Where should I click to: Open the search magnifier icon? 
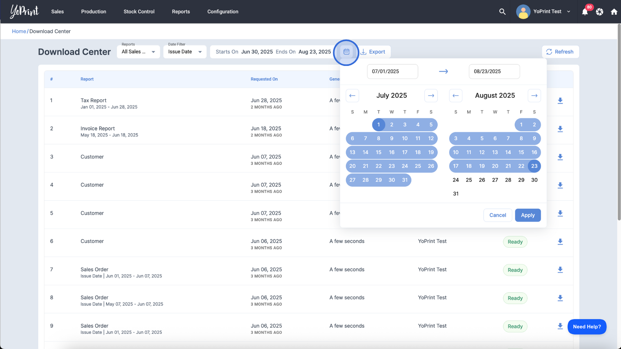(x=502, y=12)
